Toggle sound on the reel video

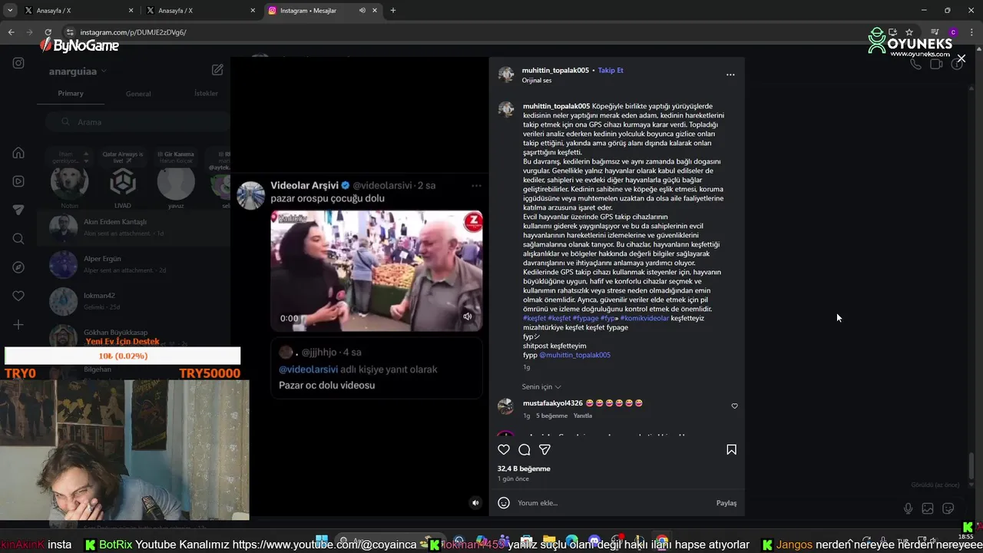(475, 503)
